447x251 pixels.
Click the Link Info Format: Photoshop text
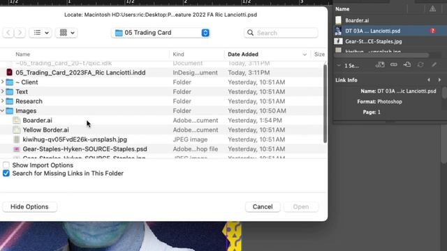click(379, 102)
